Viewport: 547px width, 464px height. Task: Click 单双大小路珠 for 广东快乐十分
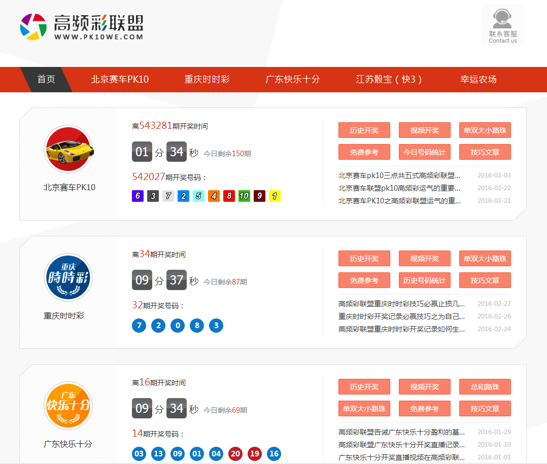364,409
